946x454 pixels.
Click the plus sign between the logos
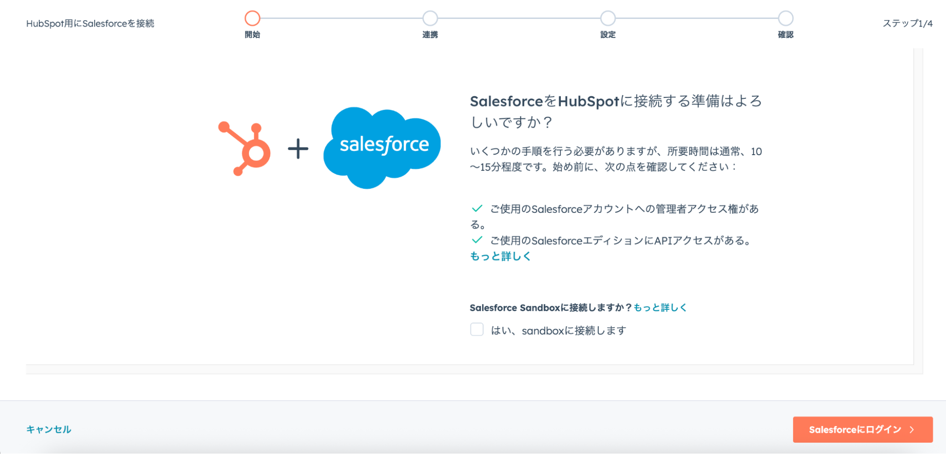pyautogui.click(x=298, y=149)
